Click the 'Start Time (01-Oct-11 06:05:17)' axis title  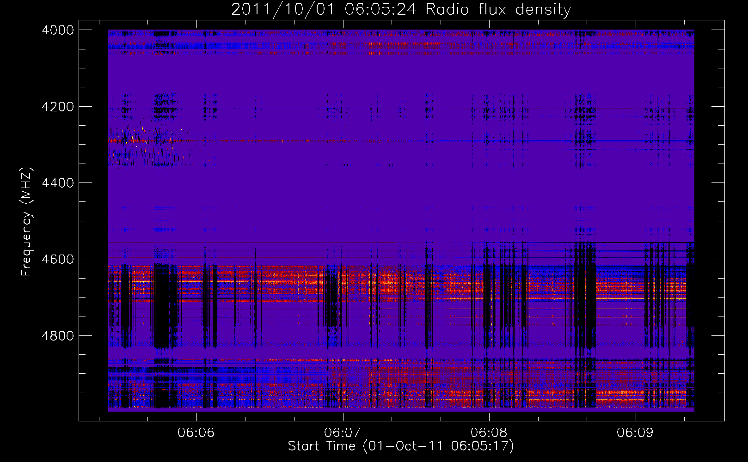pos(401,446)
